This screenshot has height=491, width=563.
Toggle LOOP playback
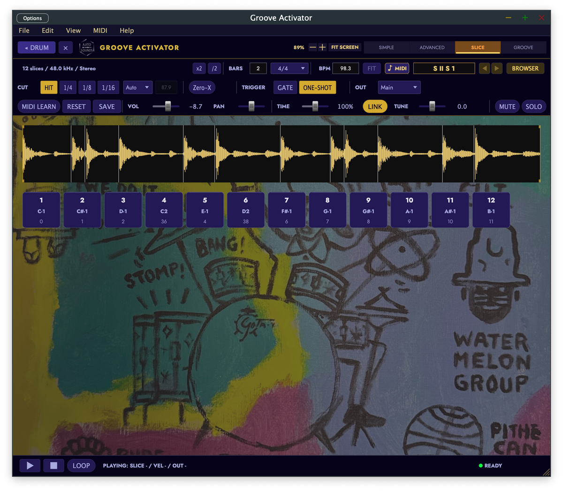81,466
